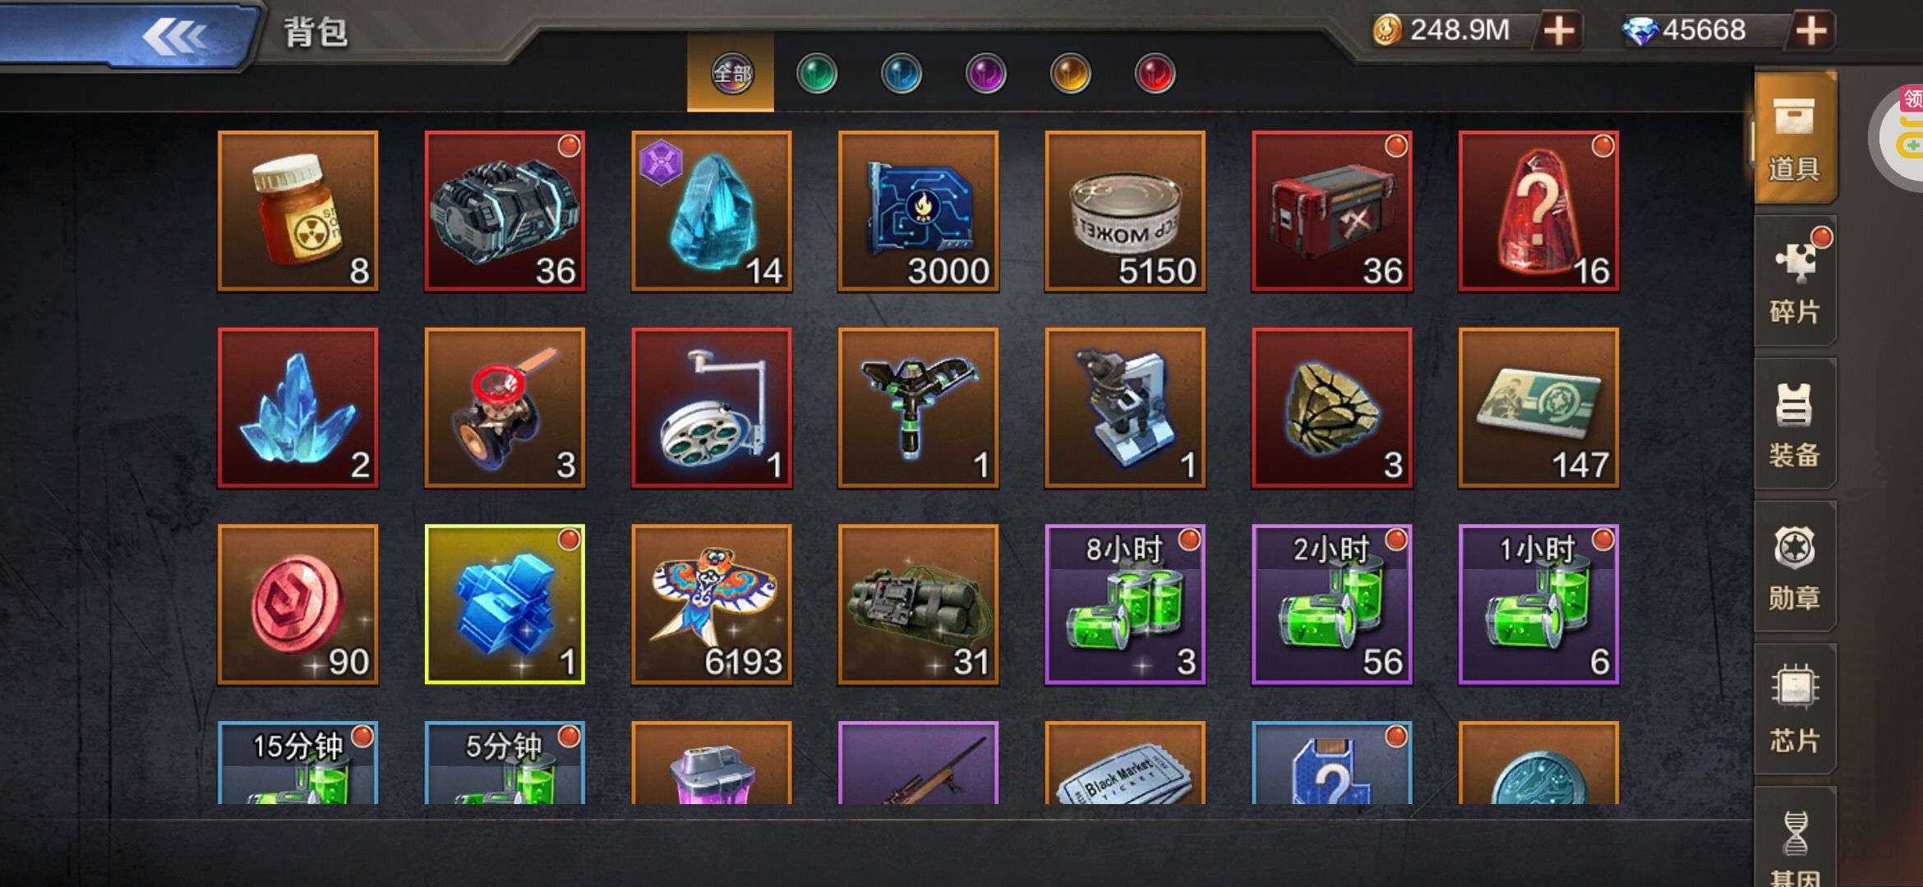Show all items with 全部 filter

click(x=731, y=74)
